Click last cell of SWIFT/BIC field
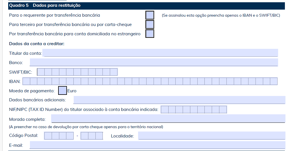 click(114, 72)
